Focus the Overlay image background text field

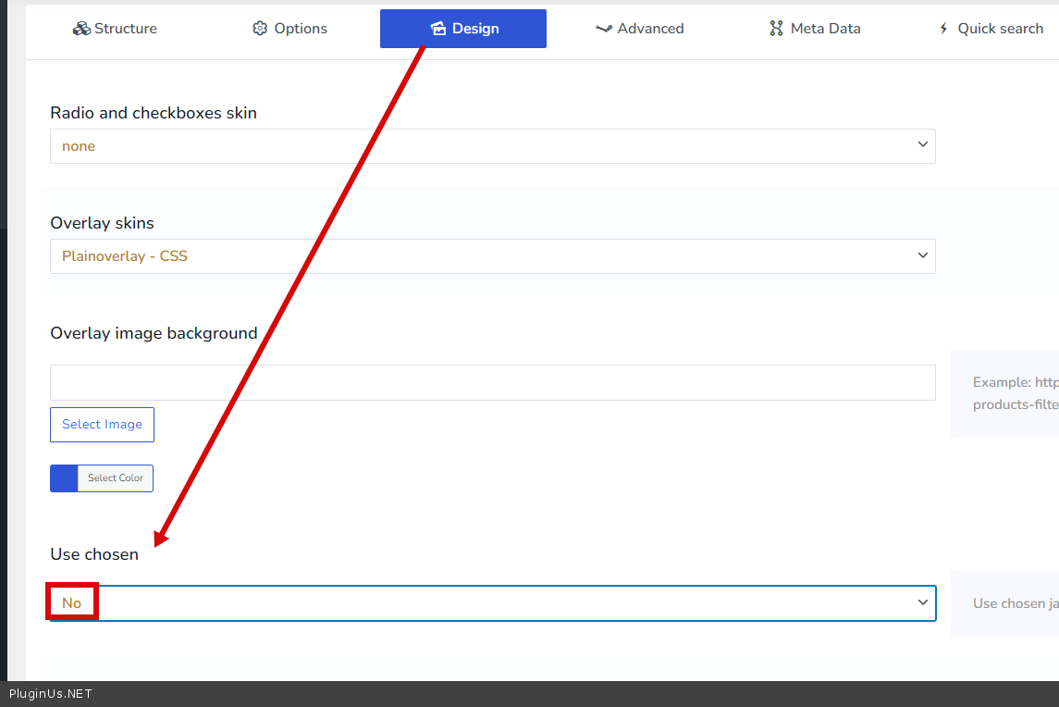tap(492, 383)
